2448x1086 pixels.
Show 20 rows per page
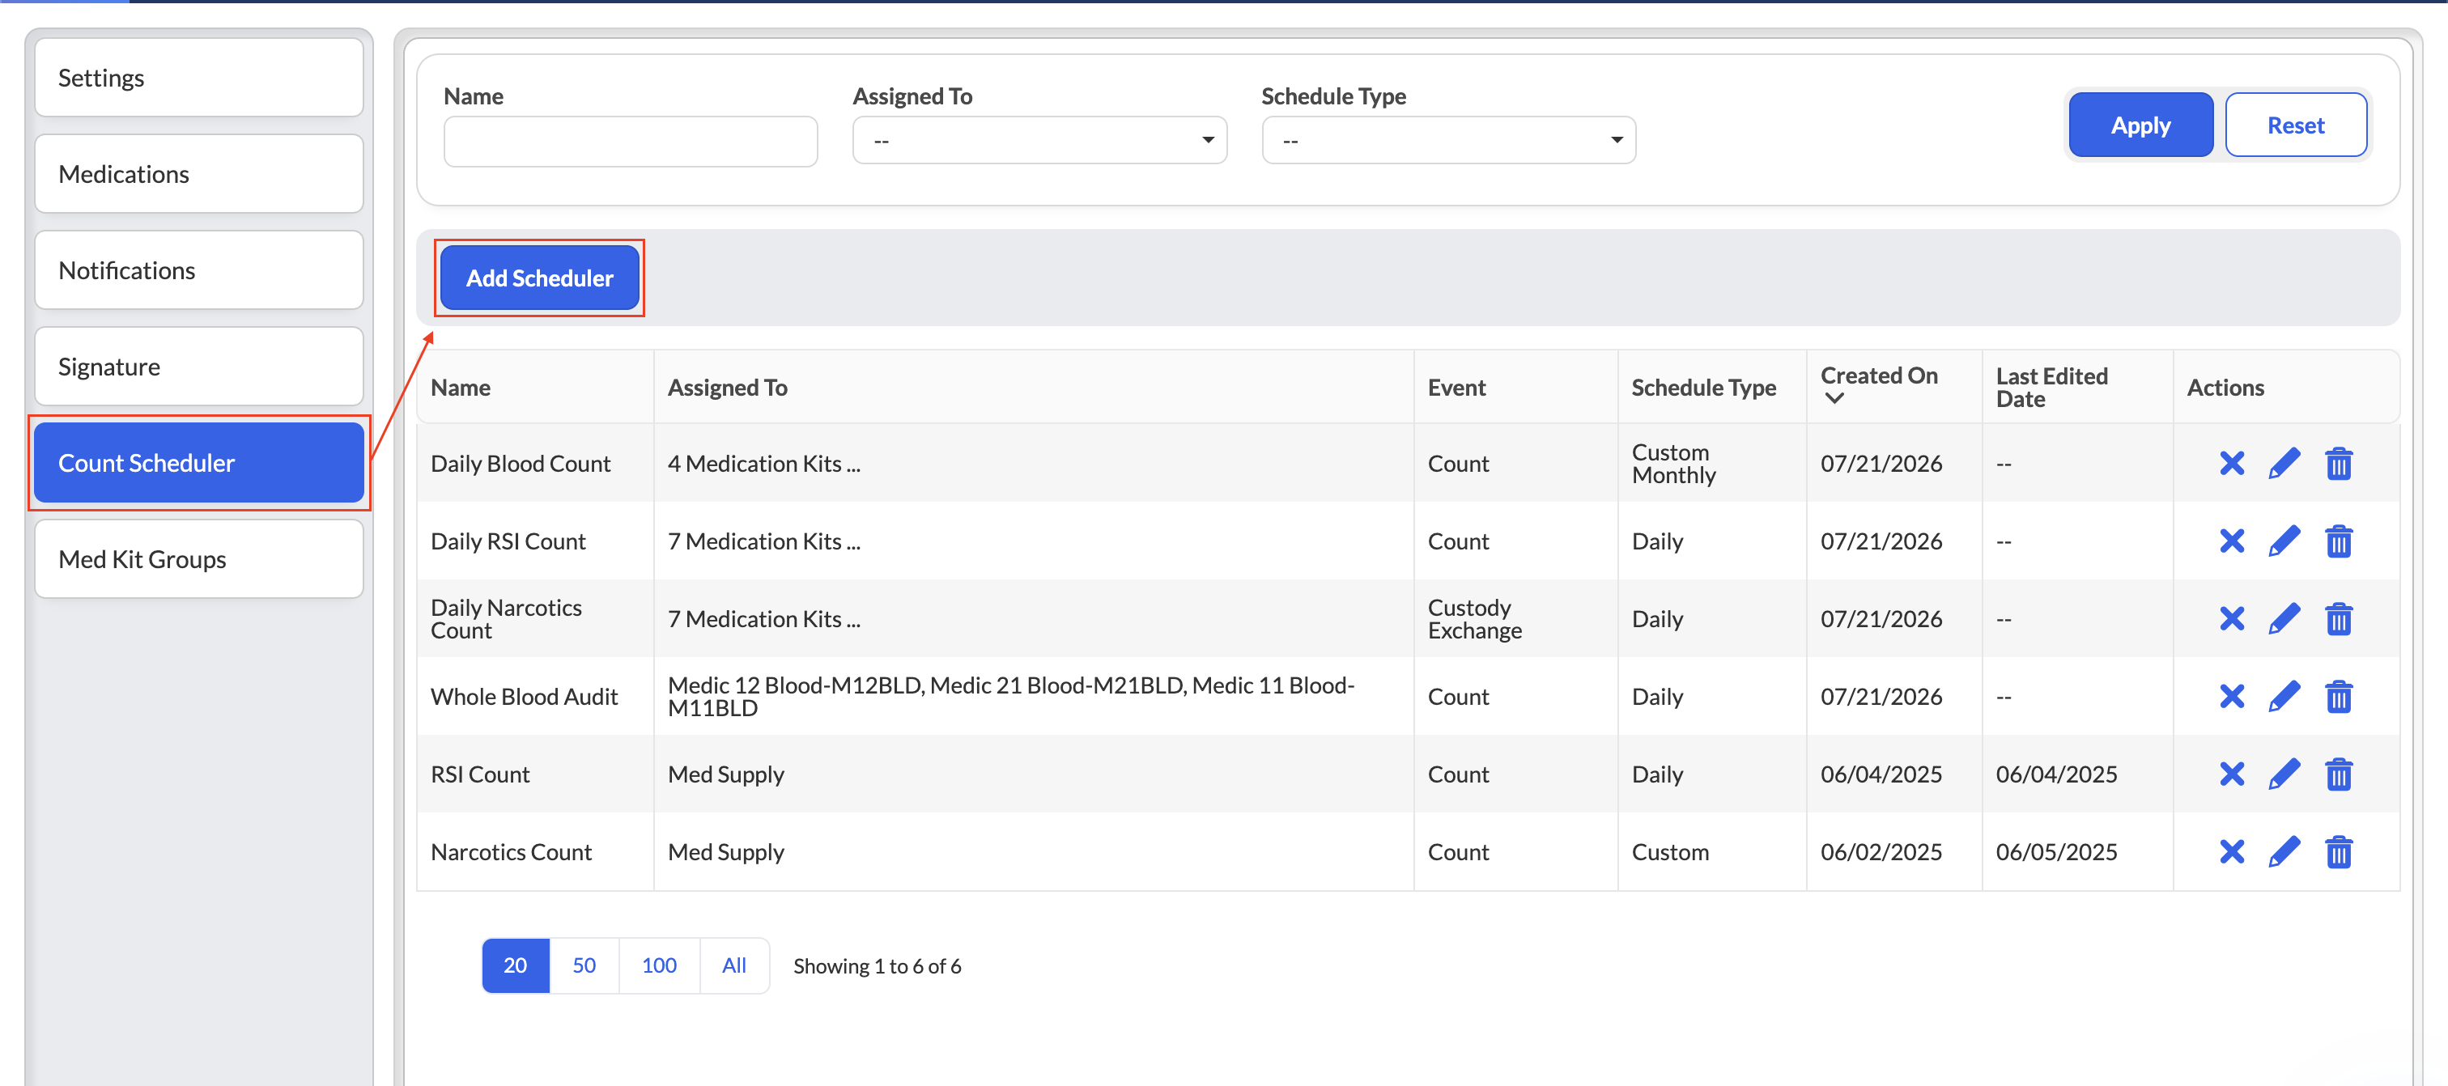click(515, 966)
